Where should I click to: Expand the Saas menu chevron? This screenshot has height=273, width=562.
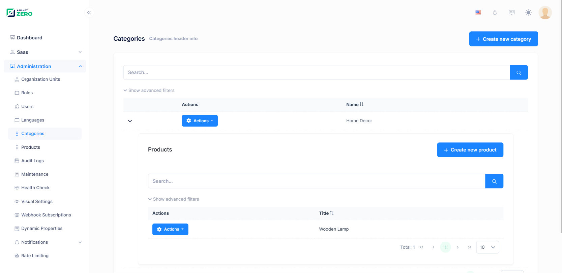tap(80, 52)
